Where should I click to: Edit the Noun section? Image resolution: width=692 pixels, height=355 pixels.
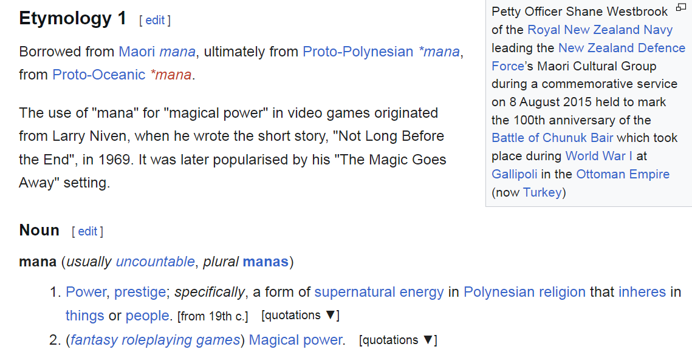coord(87,232)
